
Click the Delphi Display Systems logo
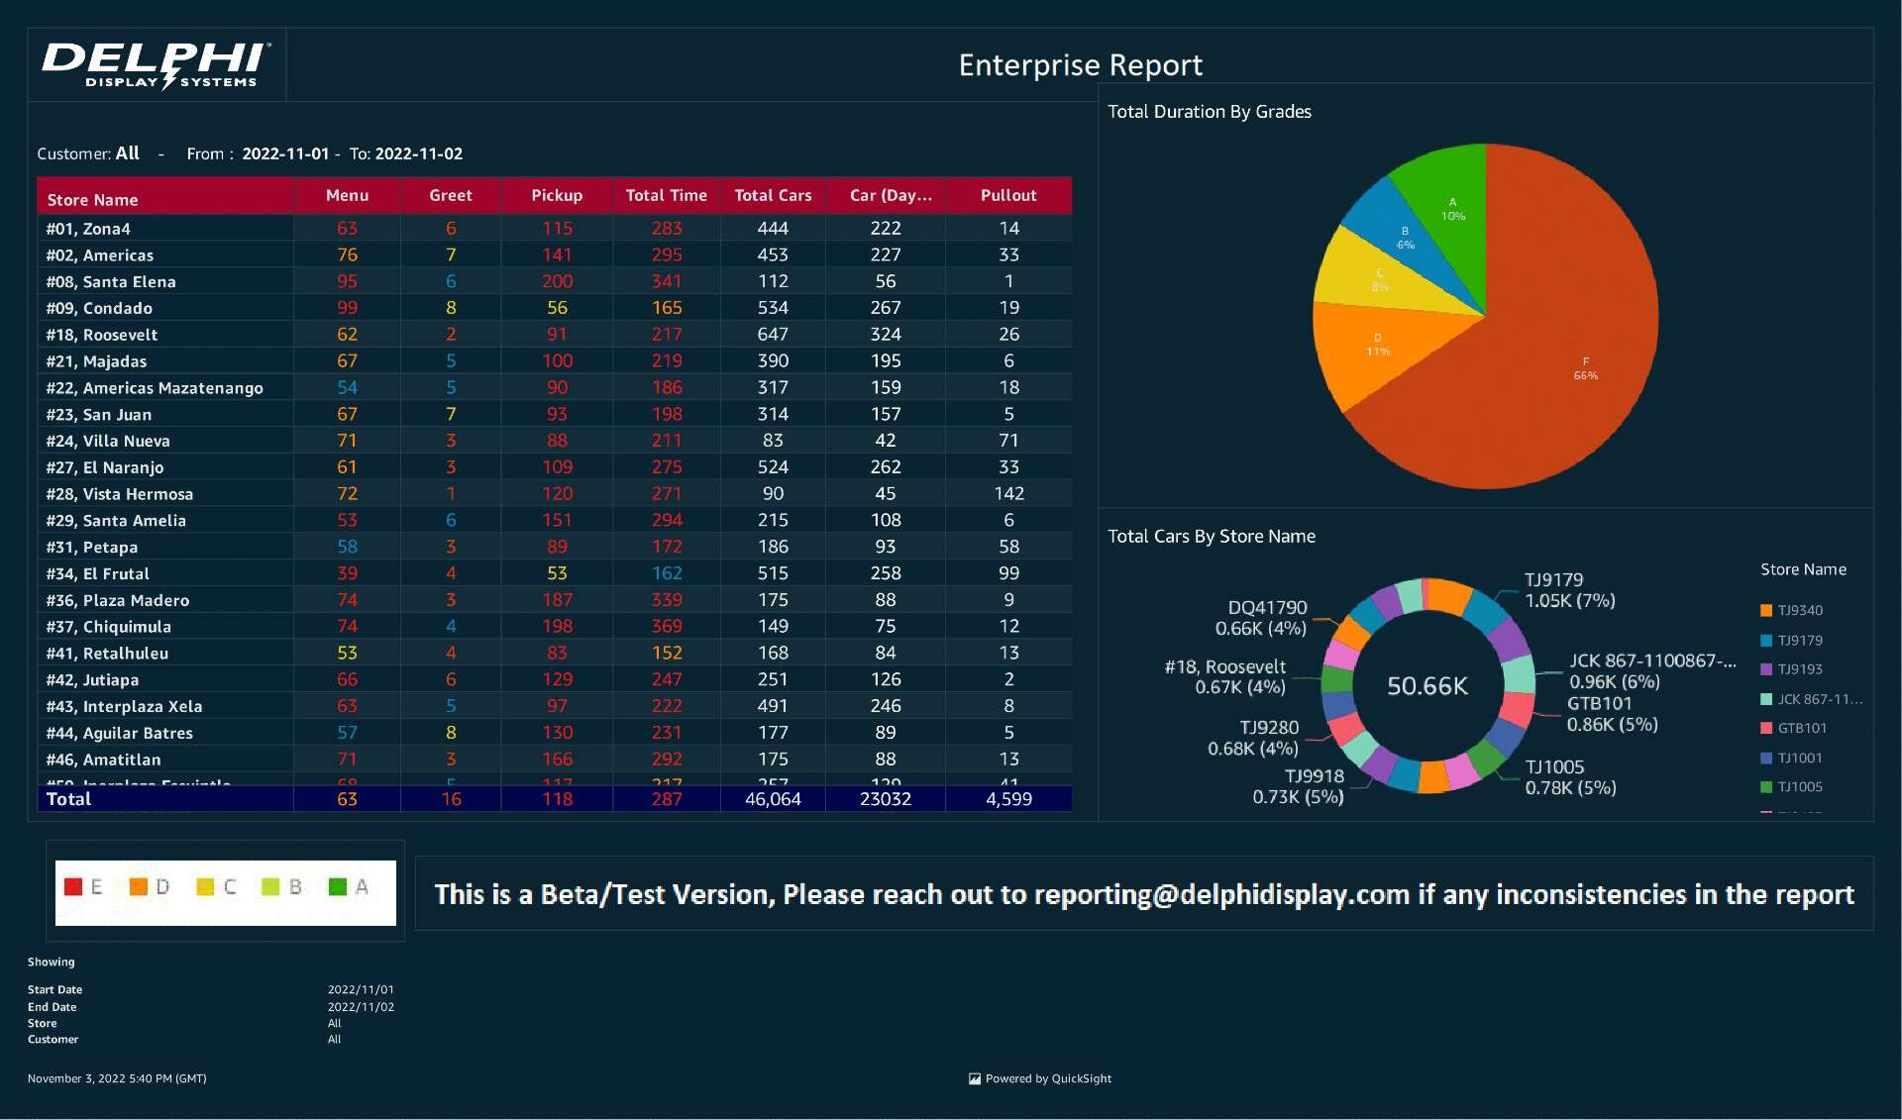(157, 65)
